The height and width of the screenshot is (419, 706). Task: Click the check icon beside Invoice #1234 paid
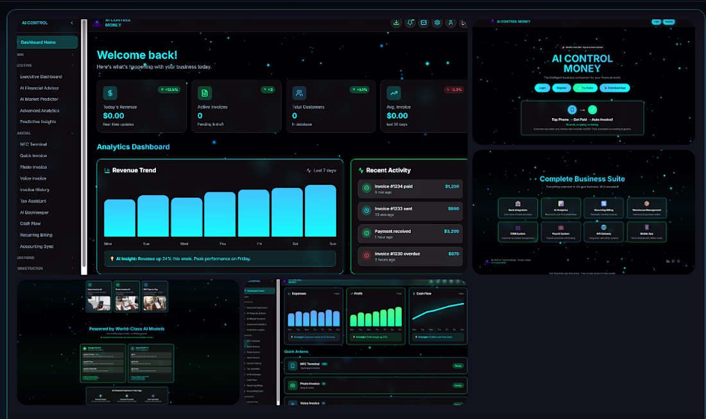[x=366, y=188]
